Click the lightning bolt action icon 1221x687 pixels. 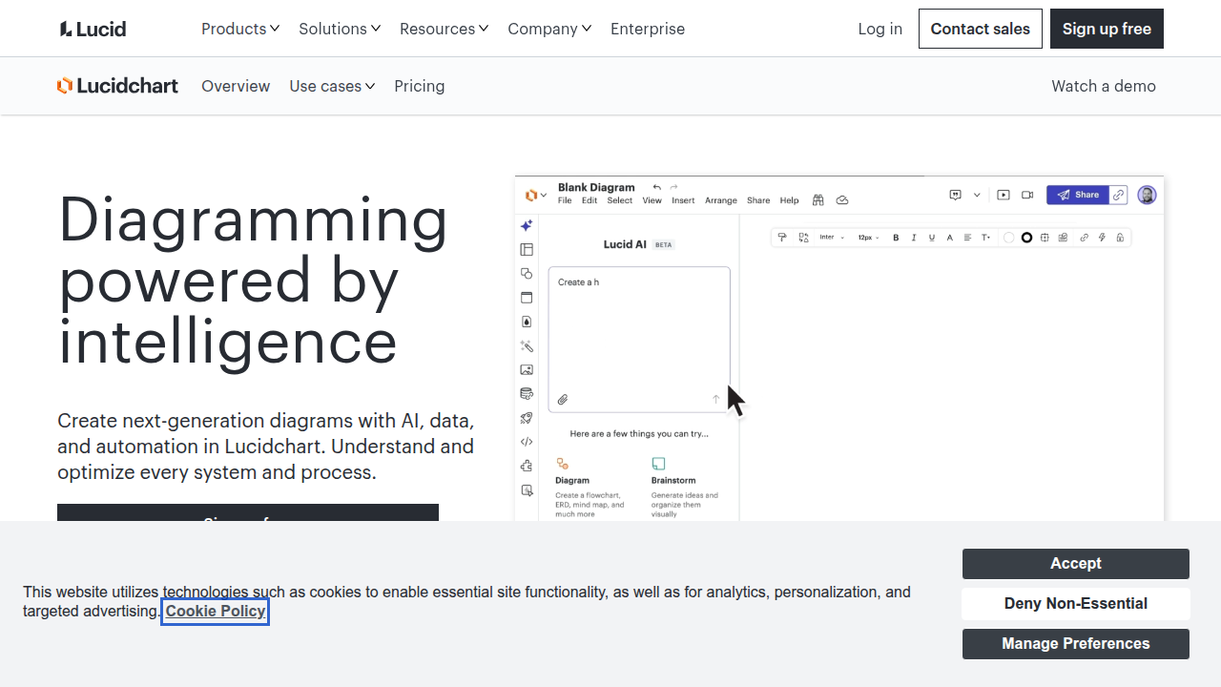[1102, 238]
